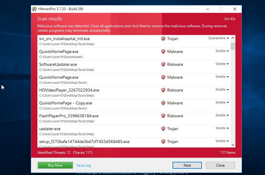Open Delete dropdown for FlashPlayerPro_3396638184.exe
Viewport: 265px width, 175px height.
click(x=222, y=115)
